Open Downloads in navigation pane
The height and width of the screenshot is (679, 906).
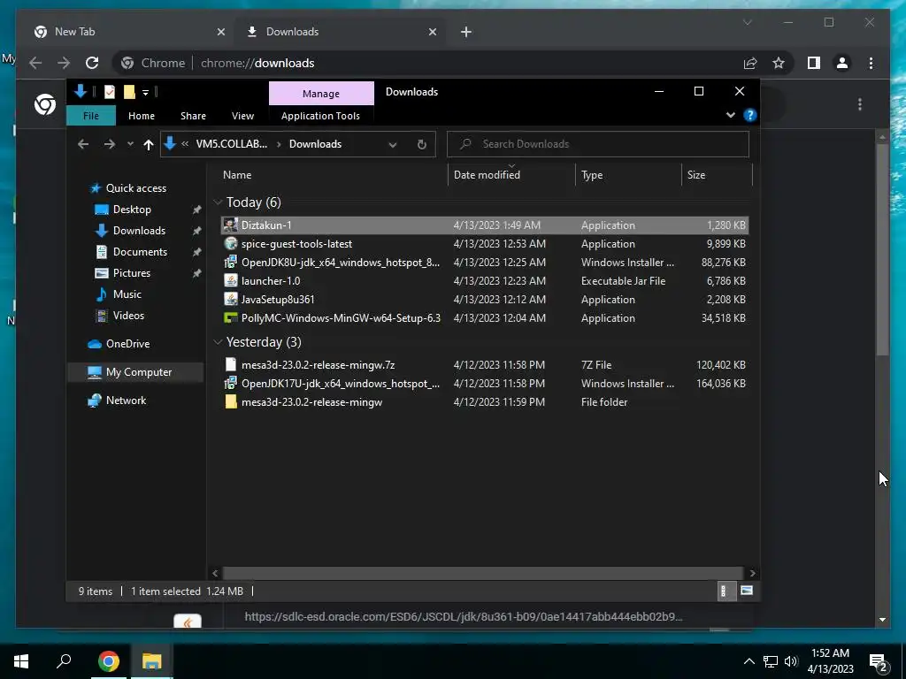pyautogui.click(x=139, y=231)
